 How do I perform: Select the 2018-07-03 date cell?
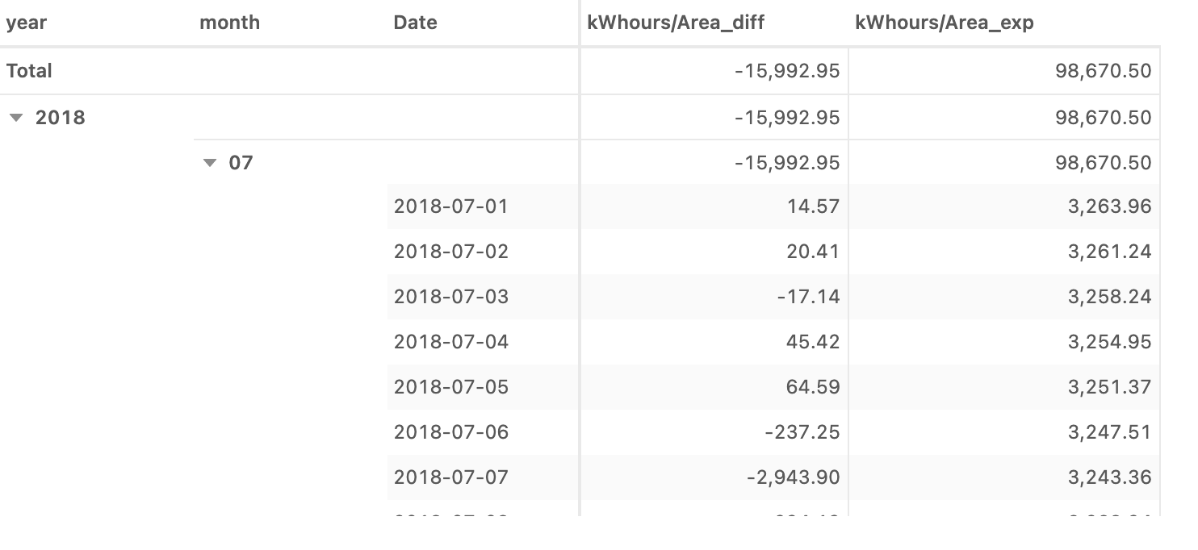pos(451,297)
